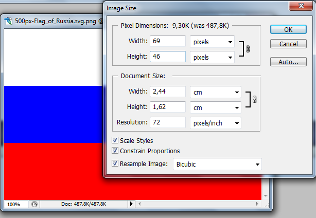Click the Document Size Height field 1,62
The width and height of the screenshot is (316, 218).
coord(168,106)
